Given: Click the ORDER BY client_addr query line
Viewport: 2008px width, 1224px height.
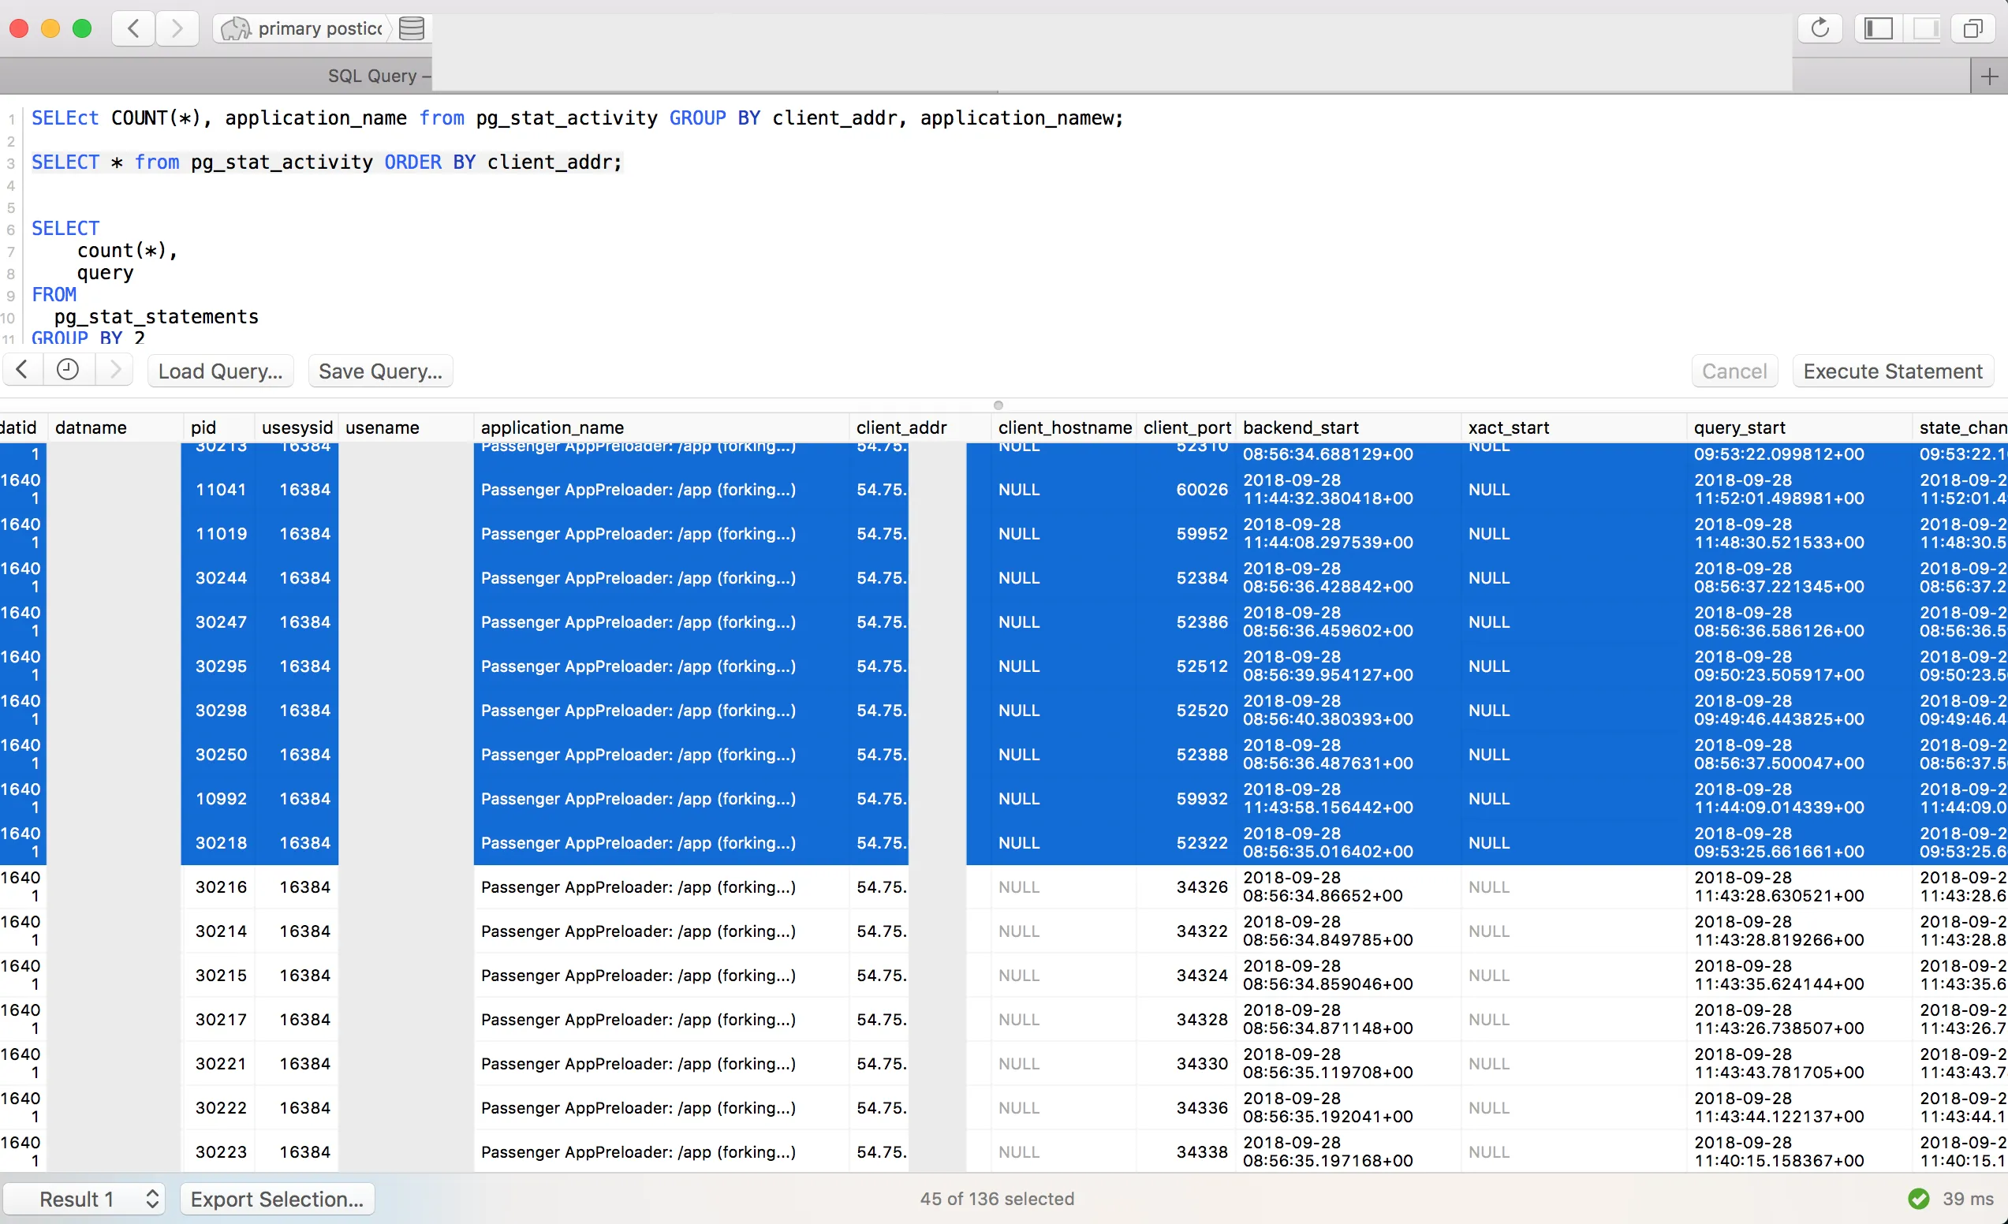Looking at the screenshot, I should [327, 162].
